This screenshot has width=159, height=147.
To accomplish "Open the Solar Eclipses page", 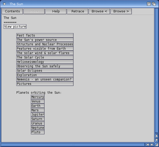I will tap(45, 71).
